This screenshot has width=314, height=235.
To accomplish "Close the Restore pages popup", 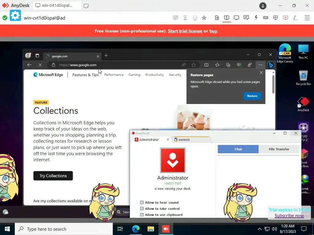I will [x=261, y=73].
